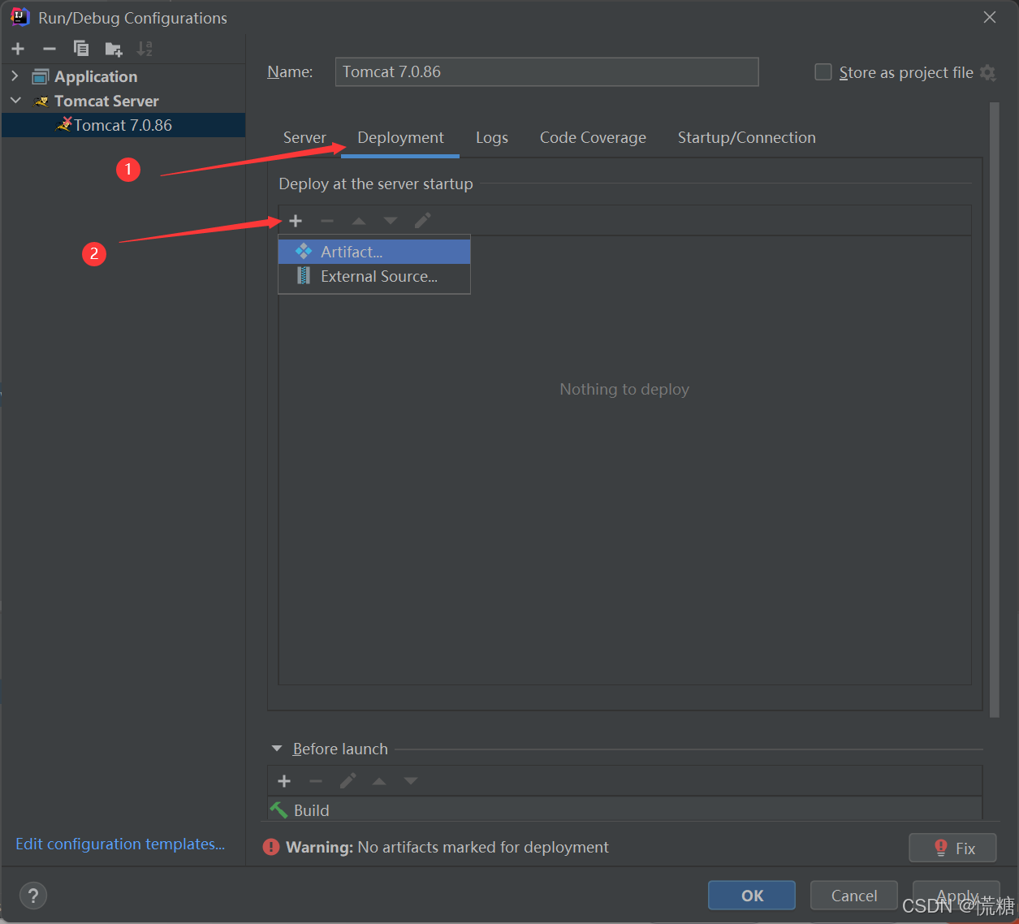This screenshot has height=924, width=1019.
Task: Select the Tomcat Server group row
Action: click(123, 101)
